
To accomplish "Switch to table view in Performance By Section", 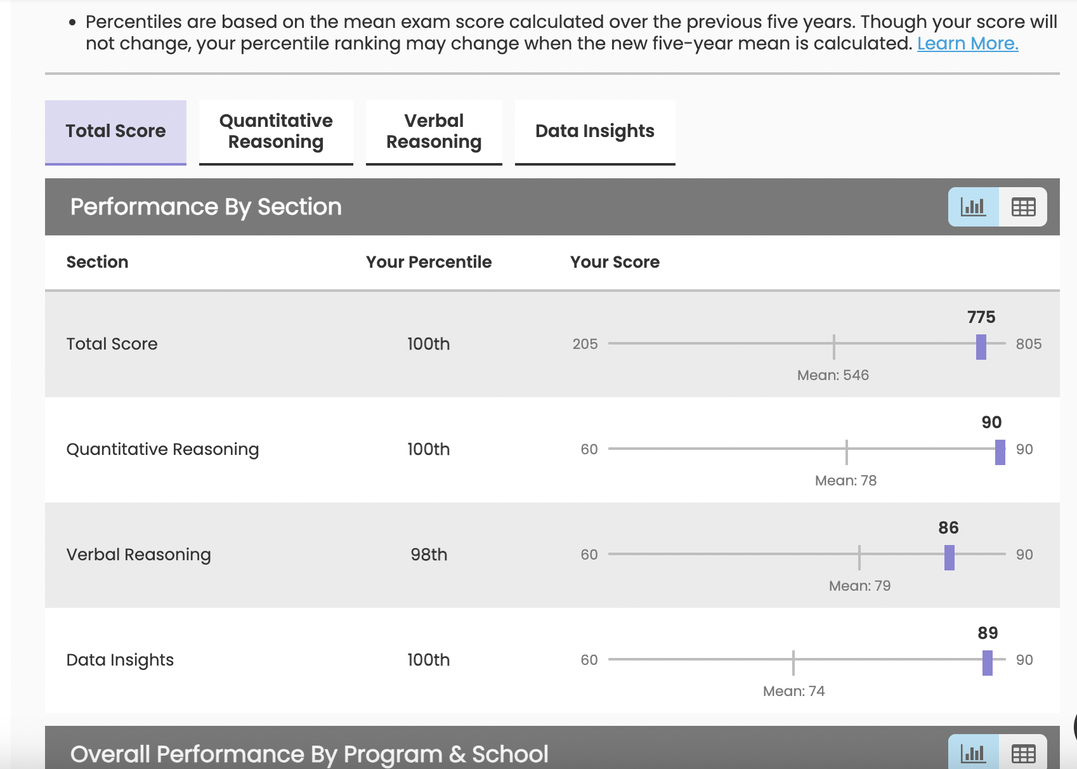I will [x=1023, y=207].
